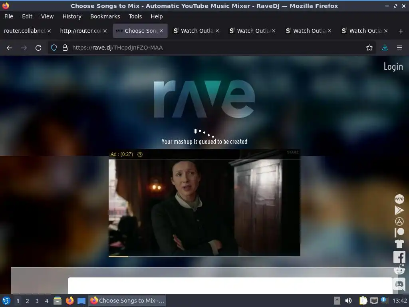
Task: Reload the rave.dj page
Action: coord(38,48)
